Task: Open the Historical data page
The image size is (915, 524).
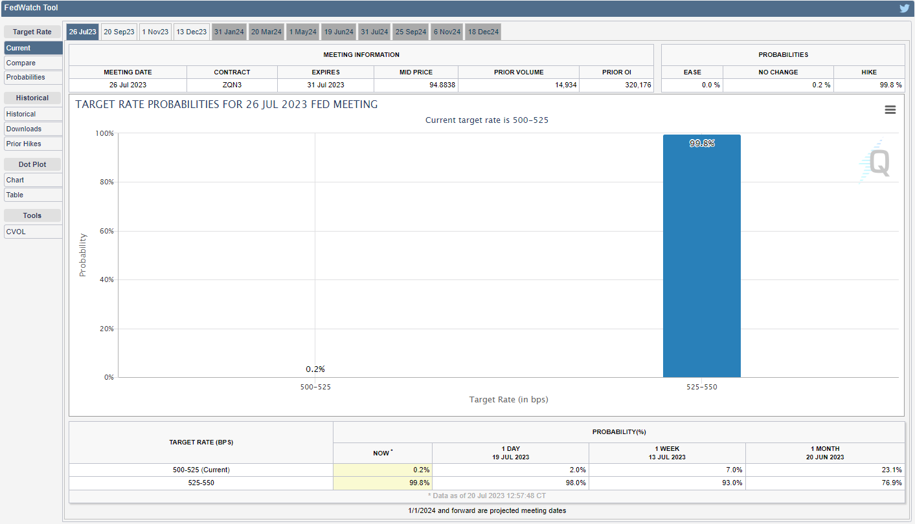Action: pyautogui.click(x=33, y=114)
